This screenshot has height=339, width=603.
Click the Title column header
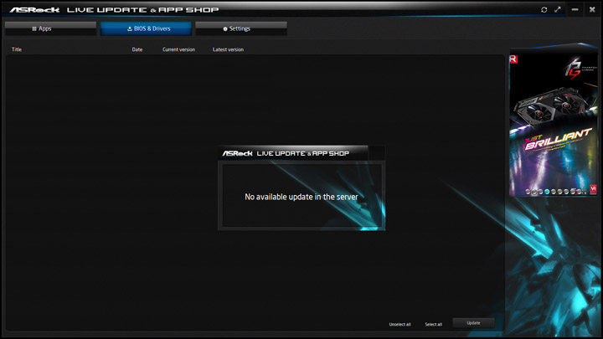tap(17, 49)
